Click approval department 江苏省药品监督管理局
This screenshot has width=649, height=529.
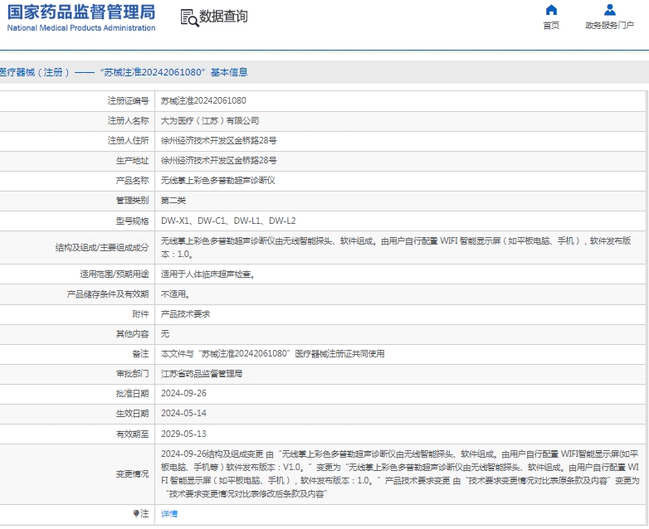coord(202,373)
